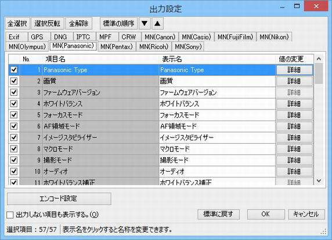The width and height of the screenshot is (332, 240).
Task: Enable 出力しない項目も表示する checkbox
Action: click(x=10, y=215)
